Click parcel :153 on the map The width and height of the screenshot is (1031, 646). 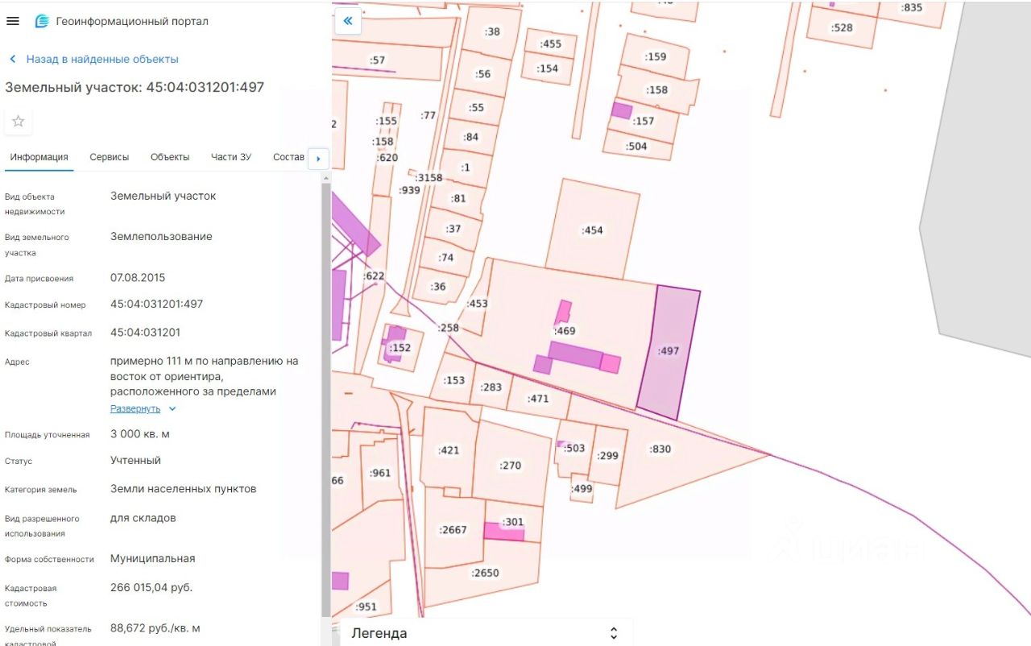click(454, 380)
